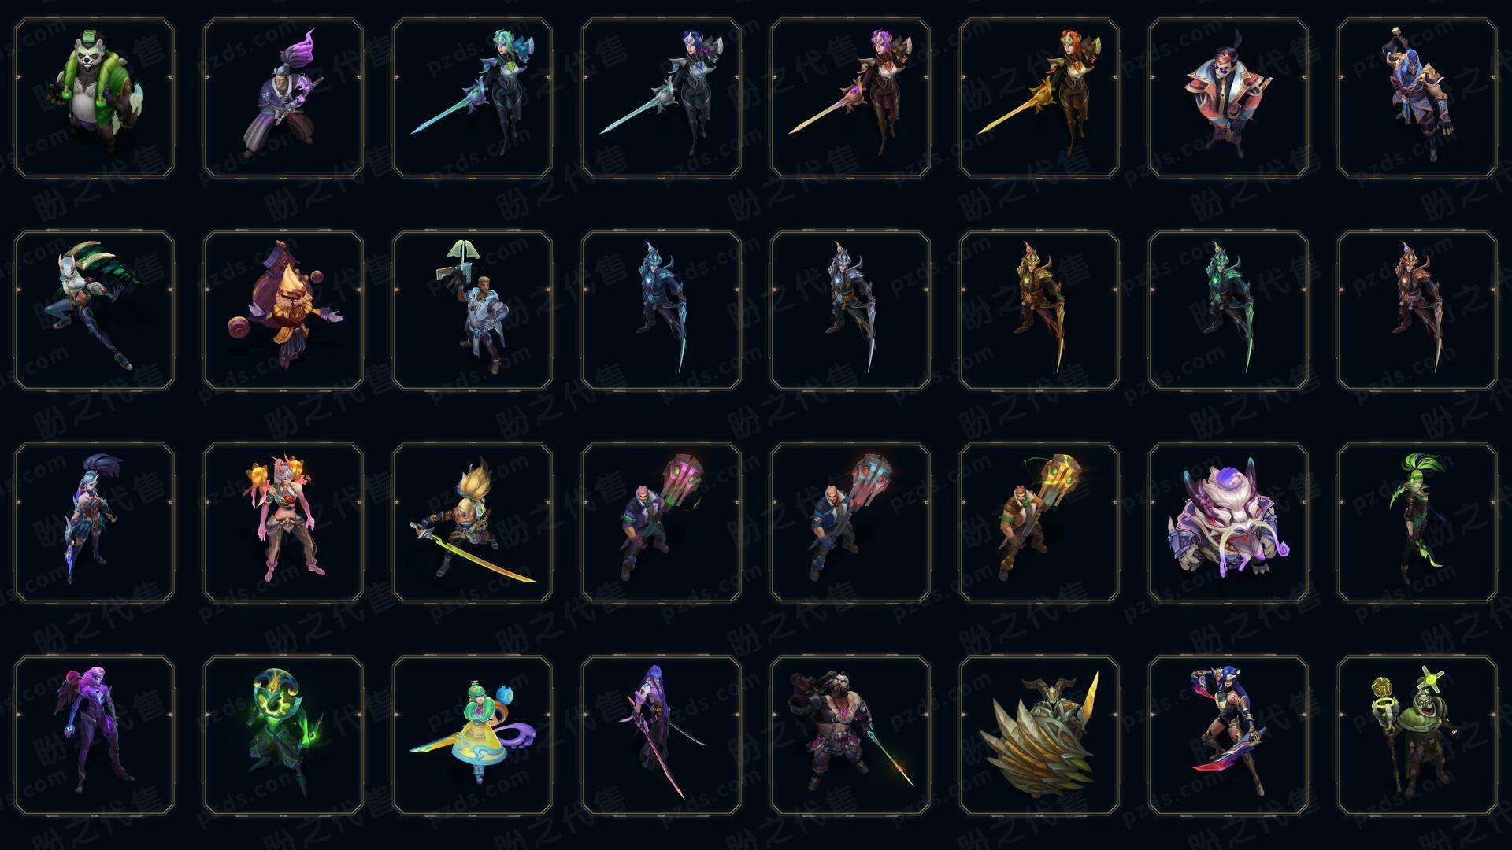Select the bearded man with shoulder cannon
Image resolution: width=1512 pixels, height=850 pixels.
coord(850,735)
